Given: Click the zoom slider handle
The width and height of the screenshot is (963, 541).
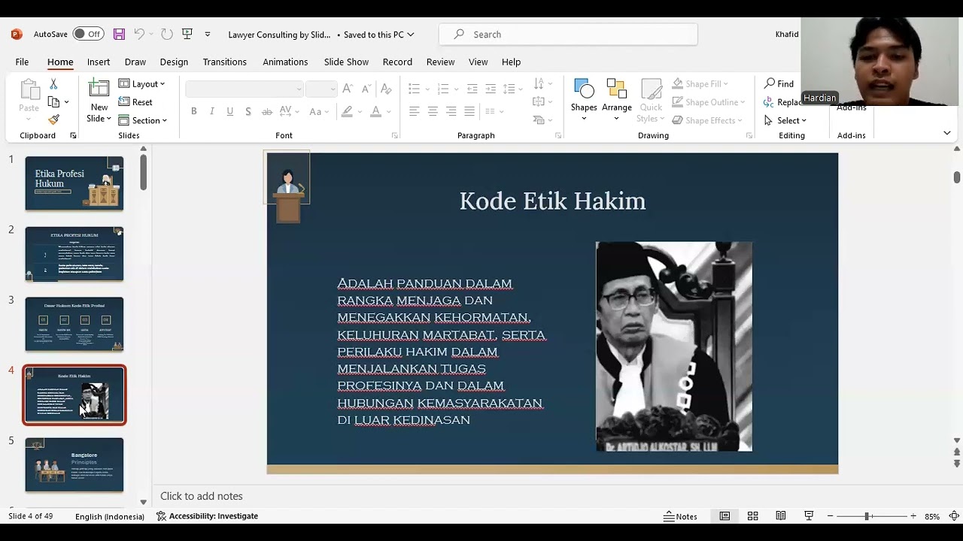Looking at the screenshot, I should (867, 516).
